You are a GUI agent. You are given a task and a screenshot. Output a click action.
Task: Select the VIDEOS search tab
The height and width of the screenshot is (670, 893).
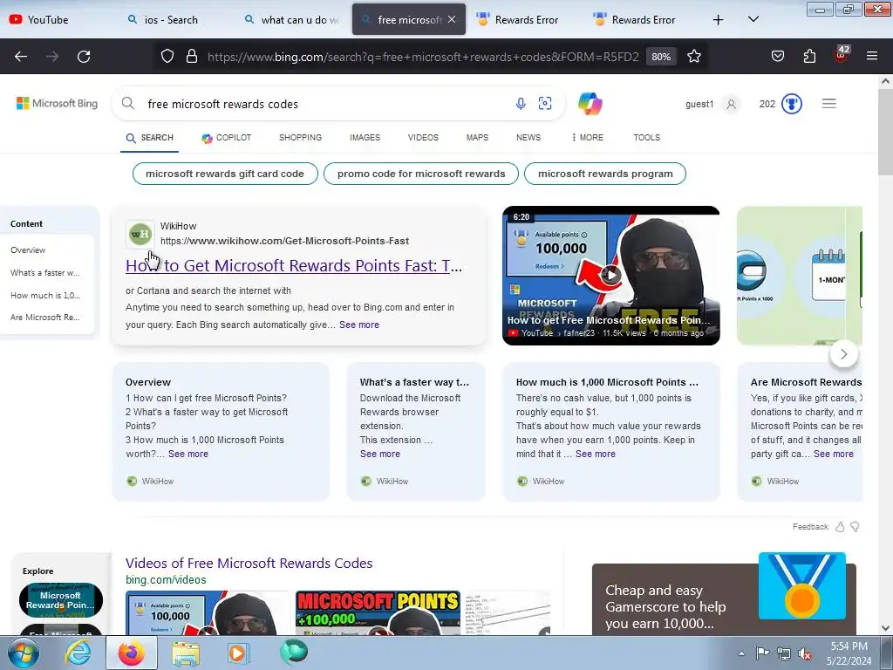(x=423, y=138)
